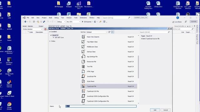200x112 pixels.
Task: Open the Project menu
Action: [x=44, y=18]
